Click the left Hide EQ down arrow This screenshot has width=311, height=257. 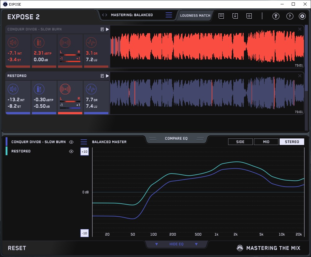point(156,244)
